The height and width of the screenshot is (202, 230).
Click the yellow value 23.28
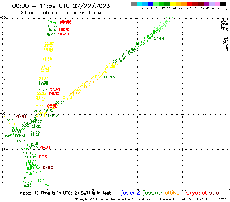[45, 71]
